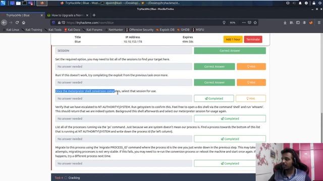Open the tracking protection shield icon
Screen dimensions: 323x181
[53, 23]
